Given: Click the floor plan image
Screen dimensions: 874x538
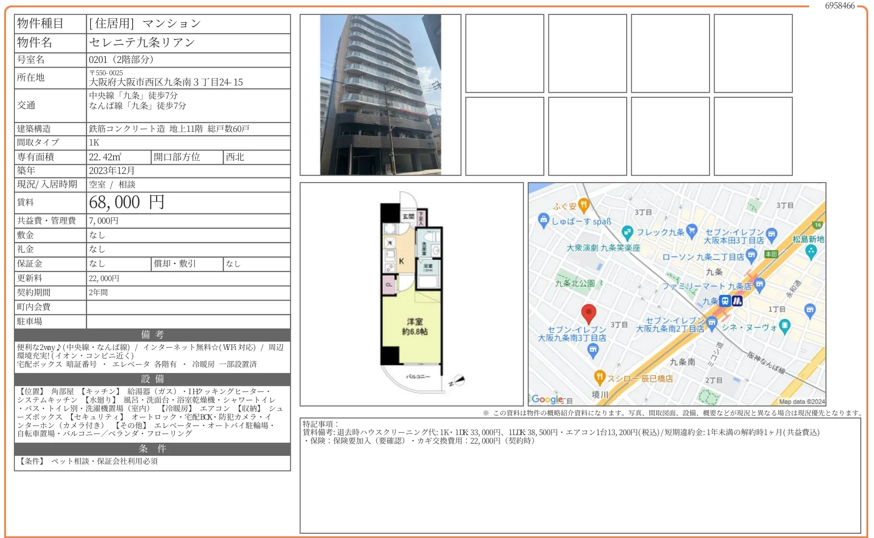Looking at the screenshot, I should pyautogui.click(x=411, y=293).
